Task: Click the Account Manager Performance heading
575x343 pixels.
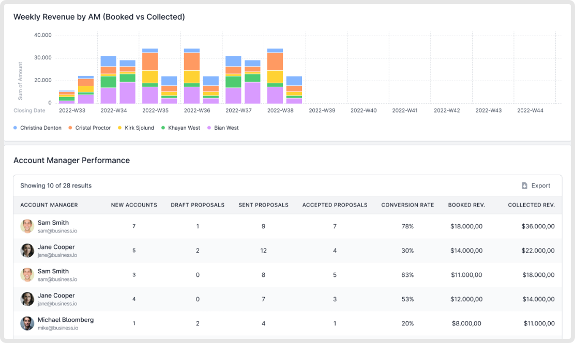Action: (71, 161)
